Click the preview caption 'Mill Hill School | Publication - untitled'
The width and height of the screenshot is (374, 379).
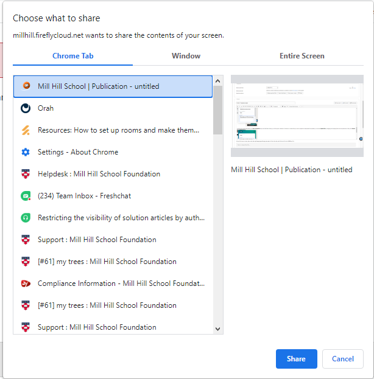click(291, 170)
